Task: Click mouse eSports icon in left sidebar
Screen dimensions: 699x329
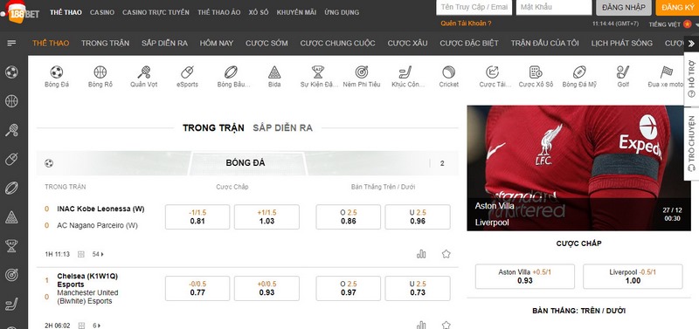Action: point(11,159)
